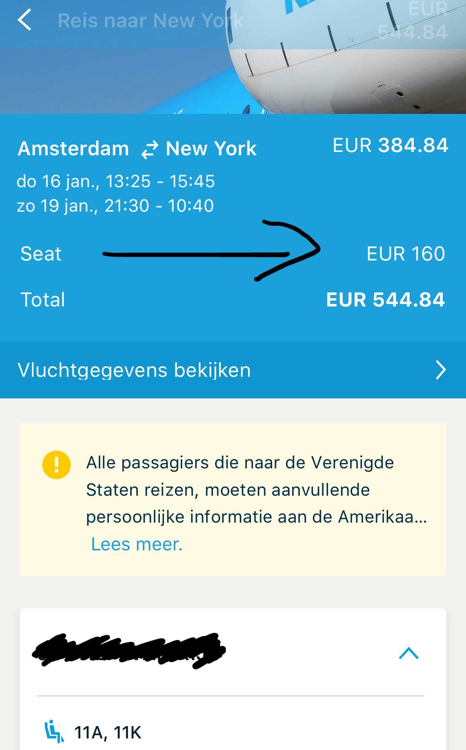Screen dimensions: 466x750
Task: Tap the yellow exclamation warning icon
Action: (56, 465)
